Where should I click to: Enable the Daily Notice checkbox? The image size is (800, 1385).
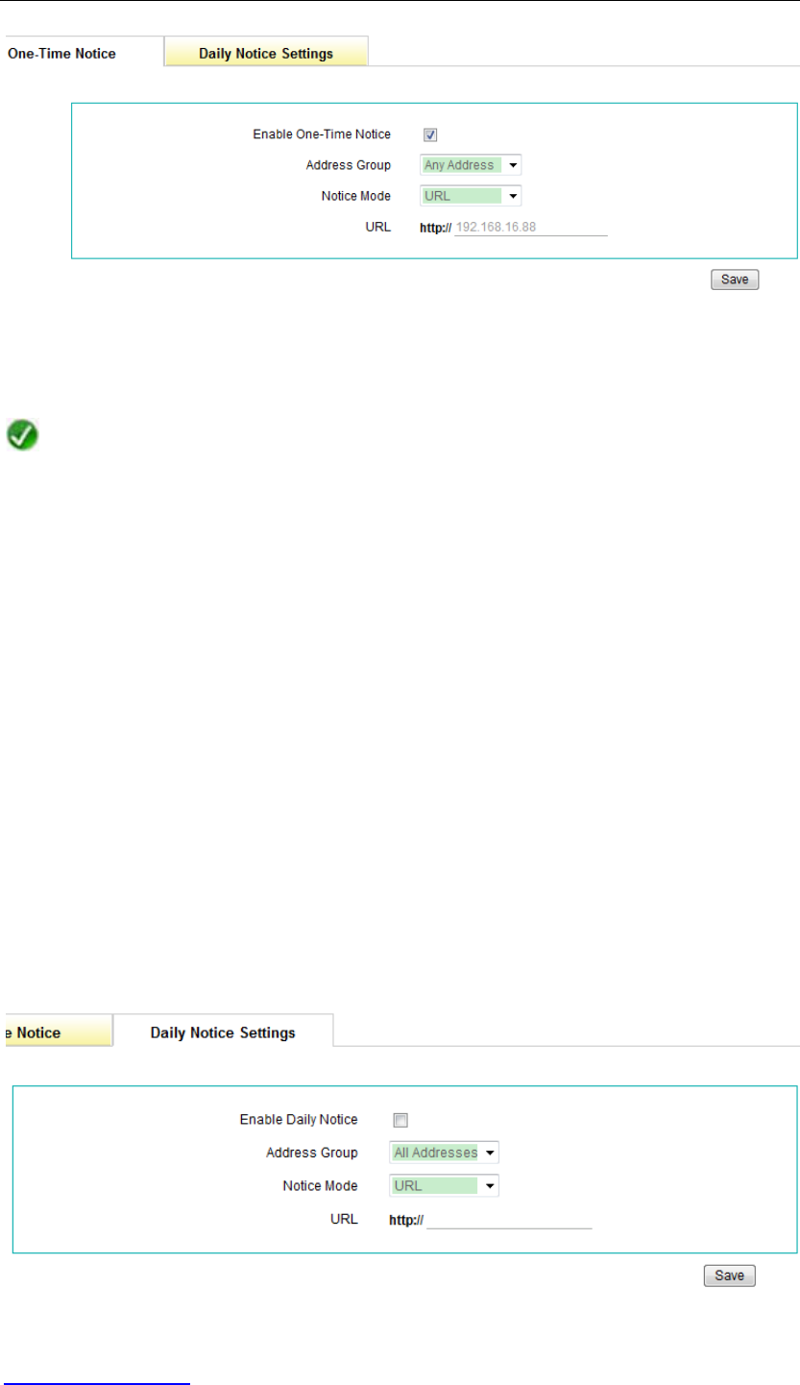click(x=400, y=1120)
